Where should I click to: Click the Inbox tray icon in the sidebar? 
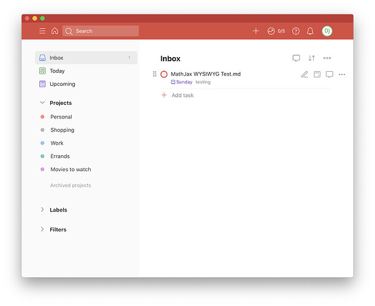click(42, 58)
